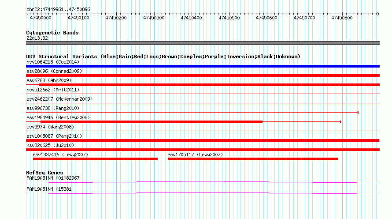Click the nsv820625 (Ju2010) label

(50, 145)
